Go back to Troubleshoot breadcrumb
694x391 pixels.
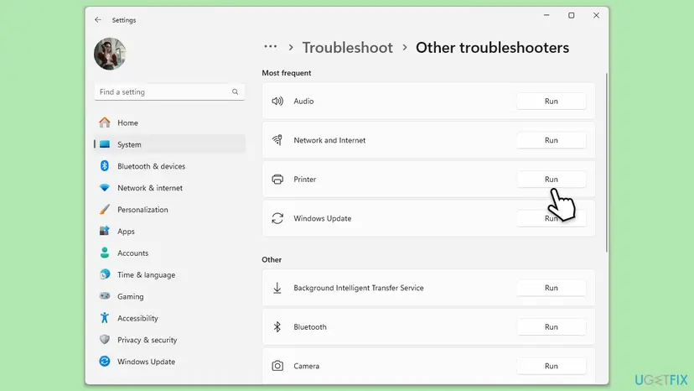click(348, 48)
